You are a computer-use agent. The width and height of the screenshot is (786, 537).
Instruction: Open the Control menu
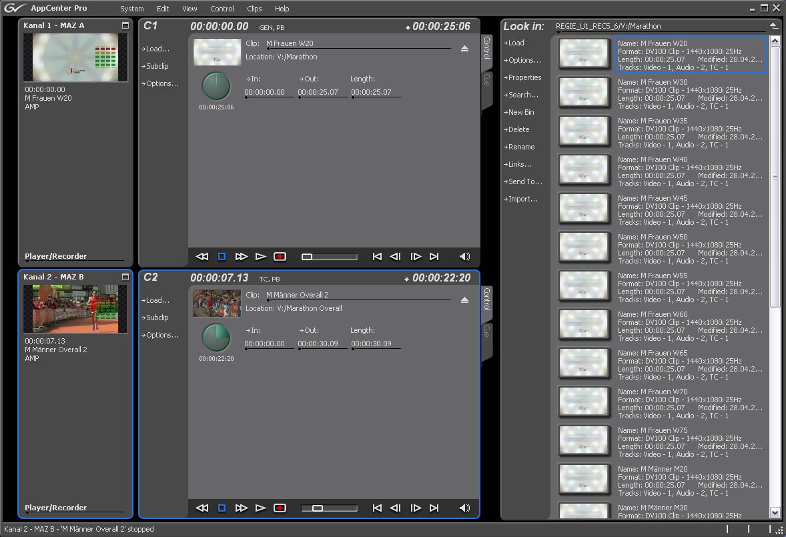pos(222,9)
